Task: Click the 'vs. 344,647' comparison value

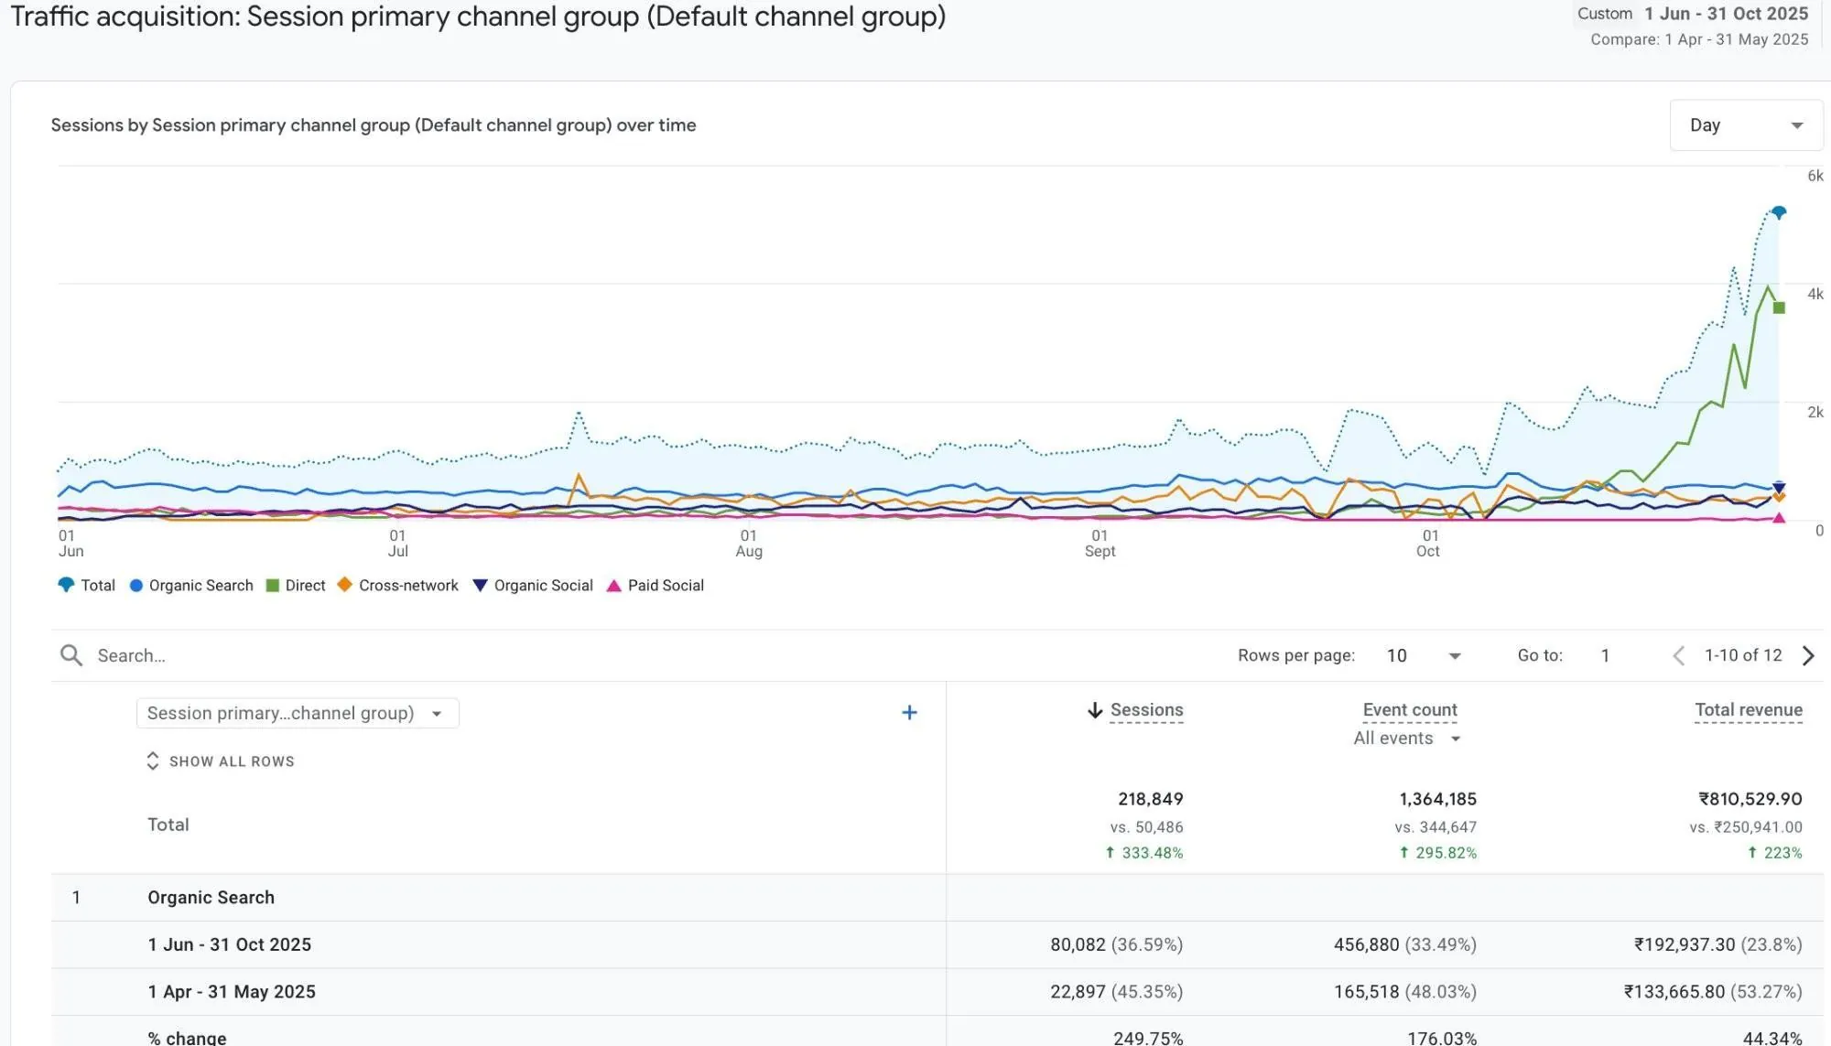Action: (x=1436, y=827)
